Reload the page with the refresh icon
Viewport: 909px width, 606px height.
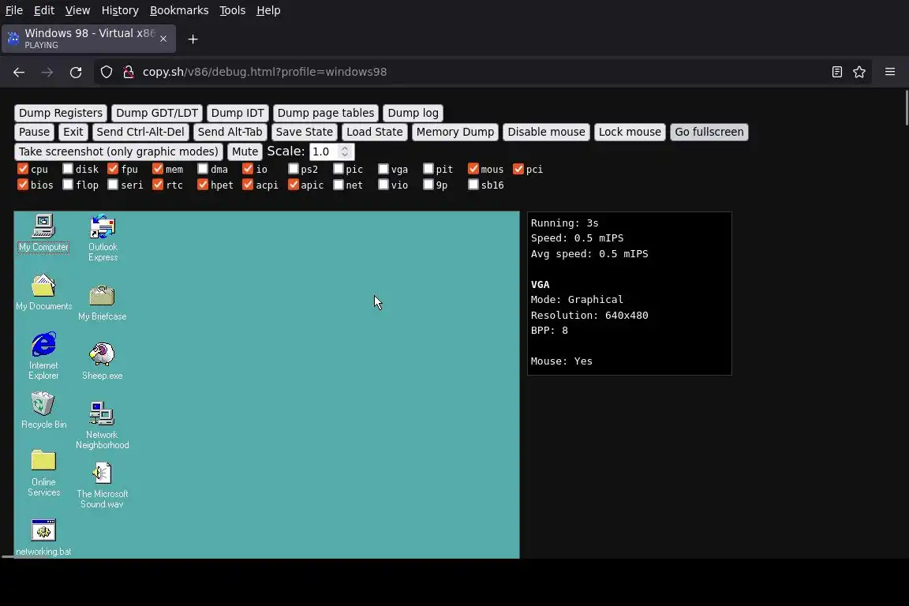pos(76,72)
